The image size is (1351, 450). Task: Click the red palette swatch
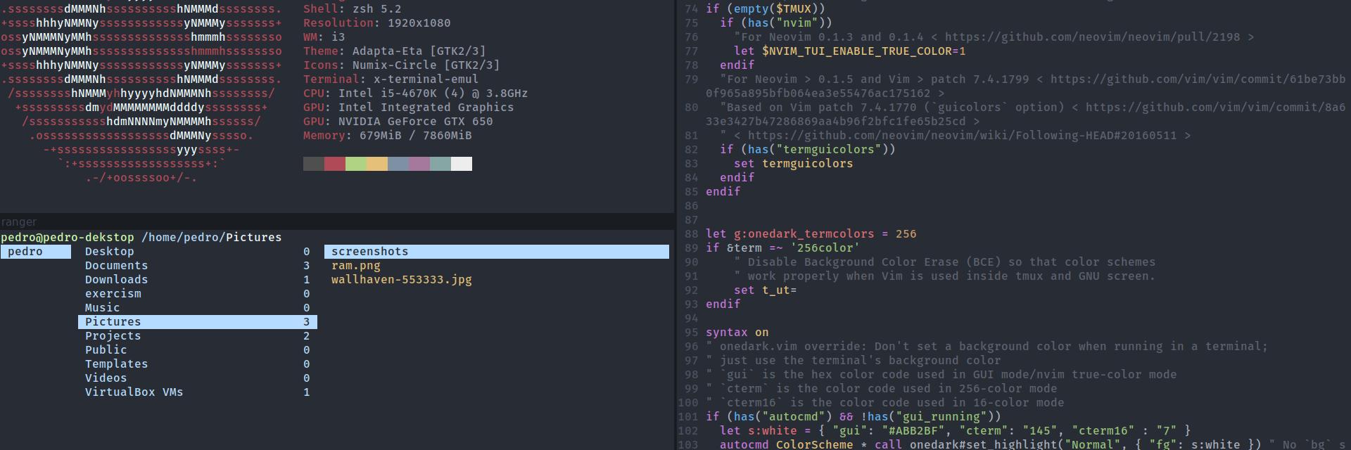click(x=335, y=164)
